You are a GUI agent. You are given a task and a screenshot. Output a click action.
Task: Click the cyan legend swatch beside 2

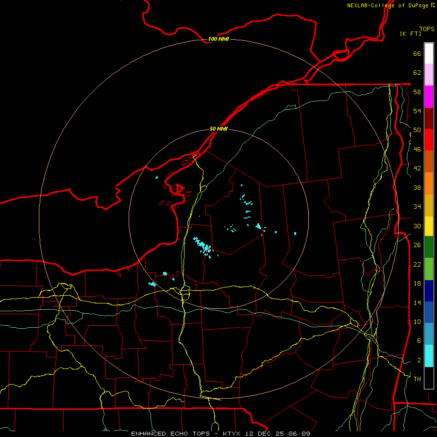pyautogui.click(x=429, y=356)
